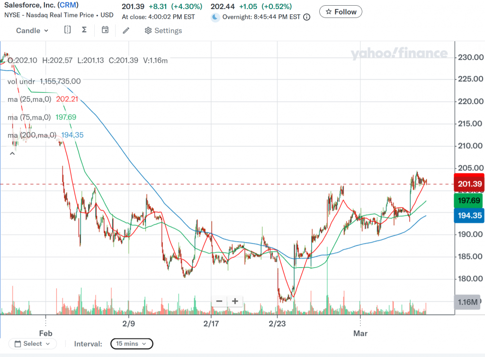The image size is (485, 357).
Task: Click the overnight info icon
Action: pyautogui.click(x=307, y=17)
